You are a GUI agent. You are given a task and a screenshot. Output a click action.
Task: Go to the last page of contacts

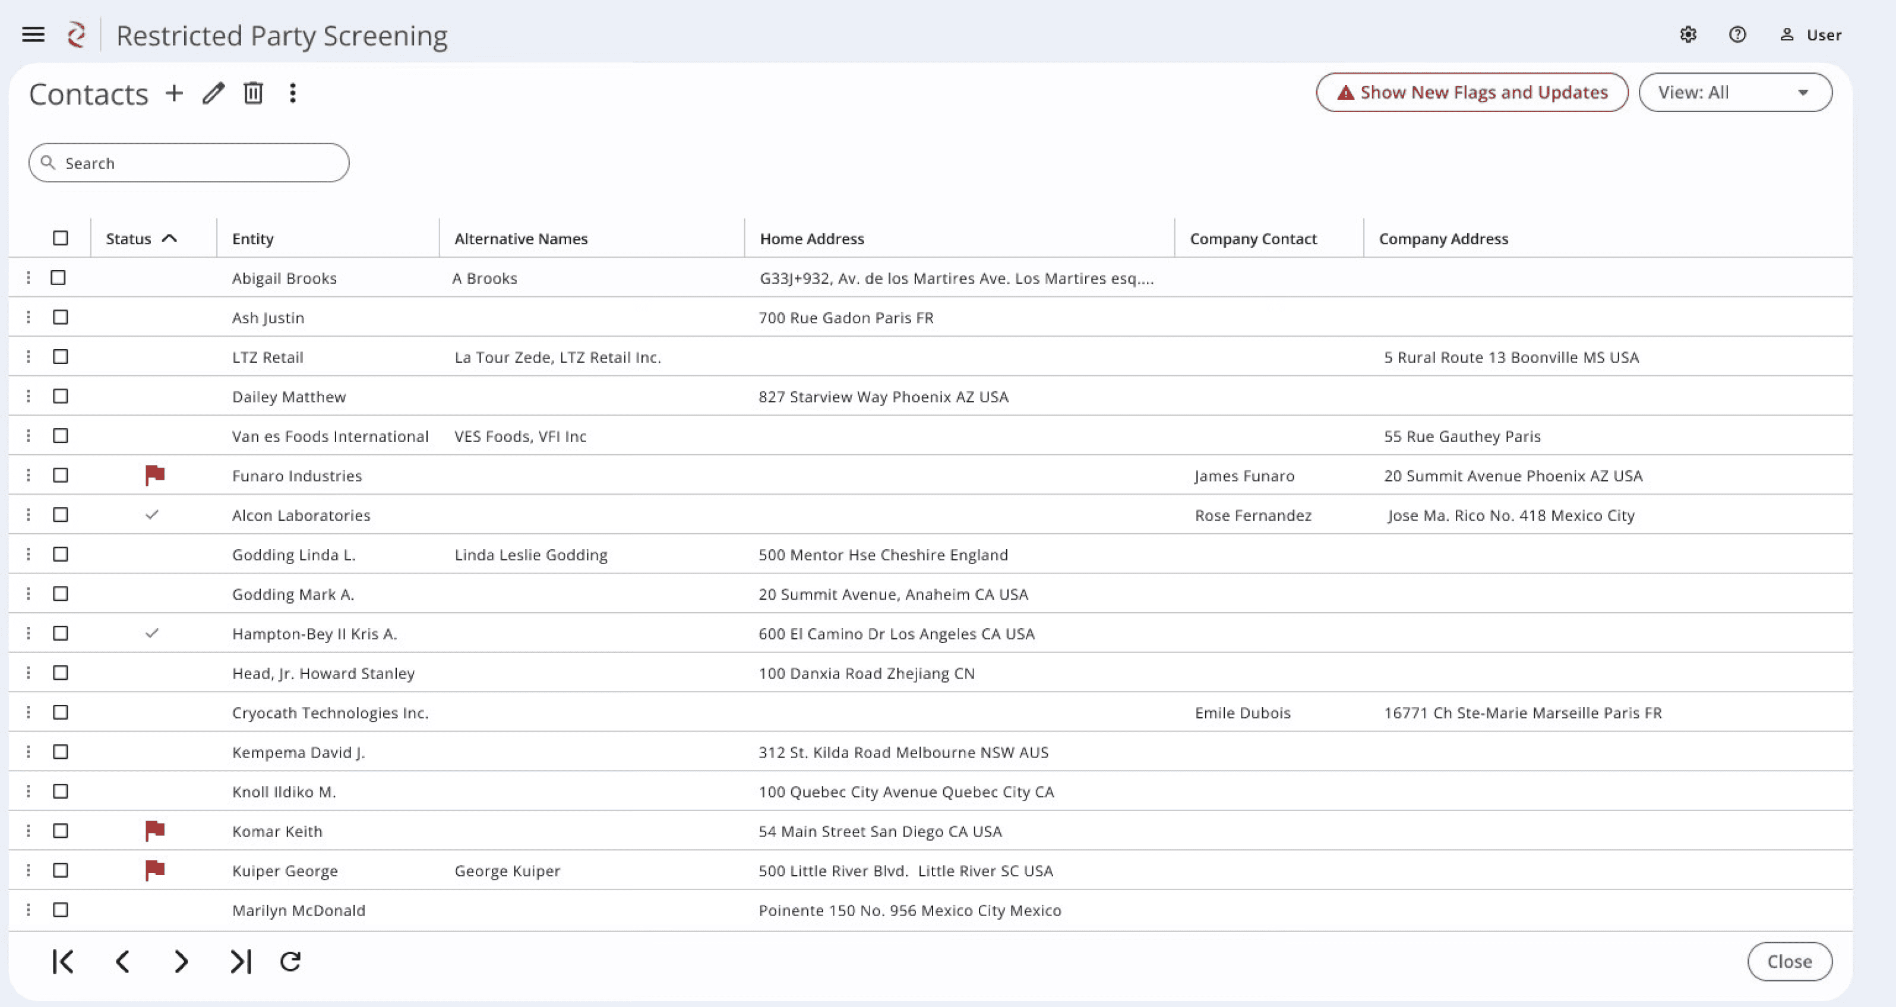pyautogui.click(x=241, y=961)
